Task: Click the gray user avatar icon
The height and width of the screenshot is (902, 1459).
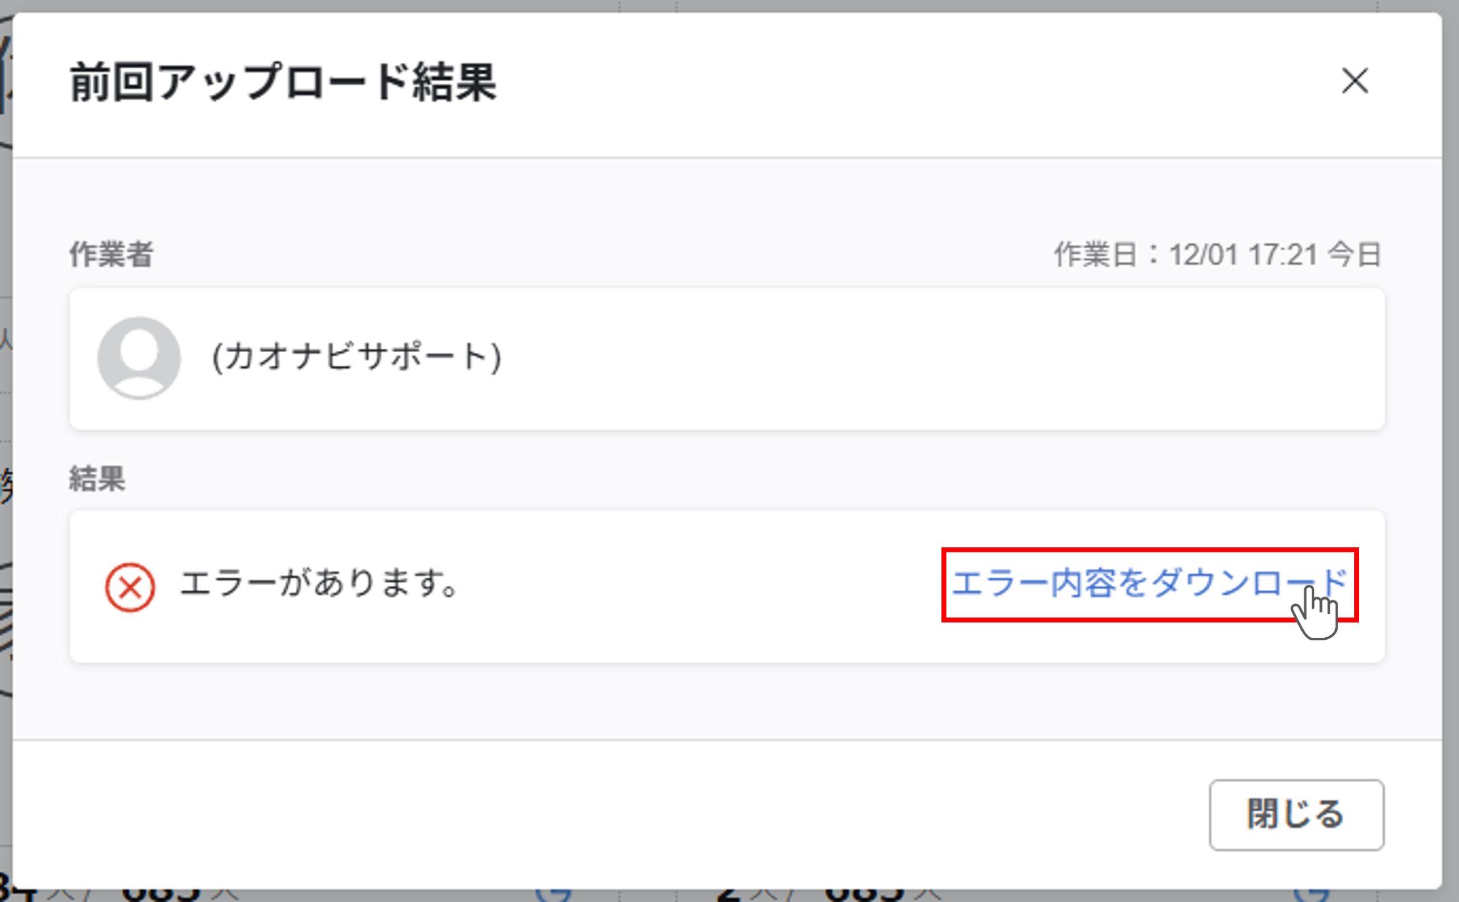Action: [x=139, y=358]
